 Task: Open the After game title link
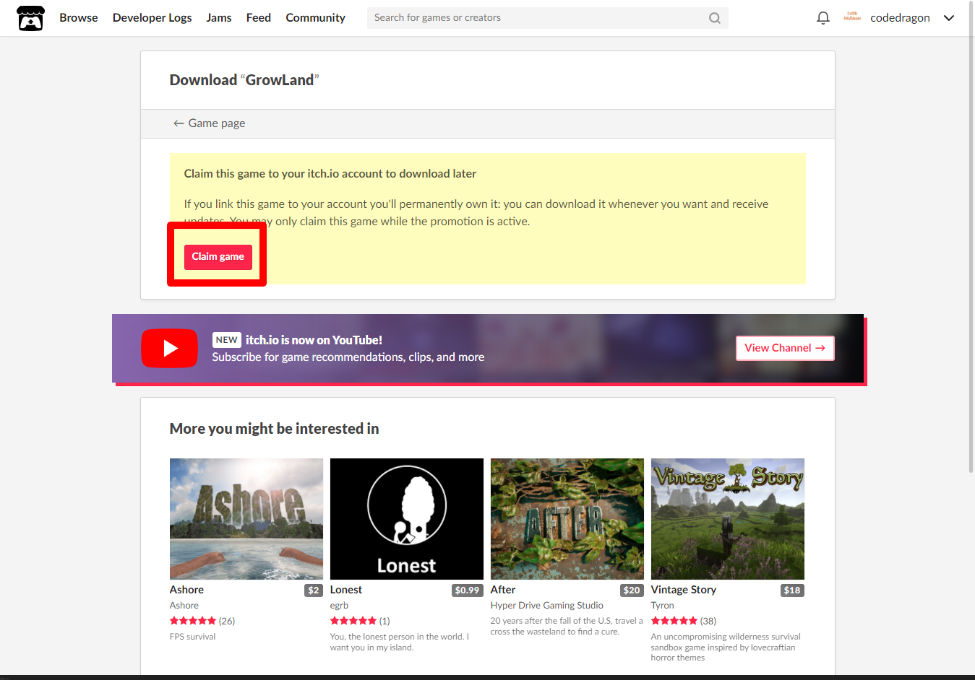(x=503, y=590)
